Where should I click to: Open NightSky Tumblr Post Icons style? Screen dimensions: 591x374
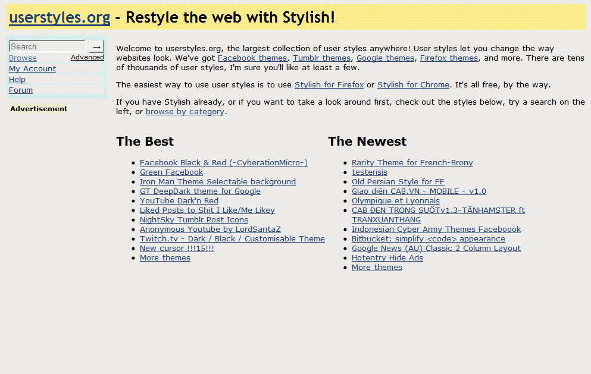194,219
